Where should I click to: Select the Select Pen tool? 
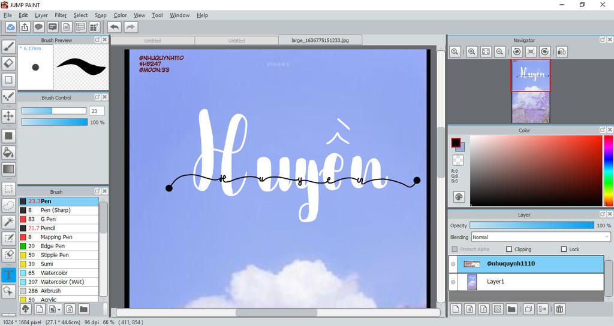click(8, 238)
